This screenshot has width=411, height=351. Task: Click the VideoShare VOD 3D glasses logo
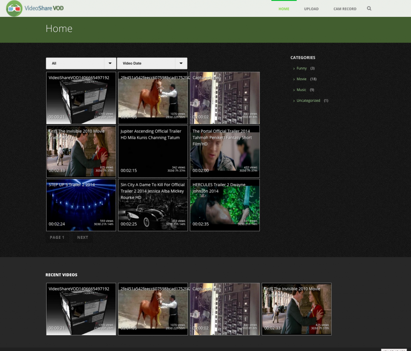14,8
